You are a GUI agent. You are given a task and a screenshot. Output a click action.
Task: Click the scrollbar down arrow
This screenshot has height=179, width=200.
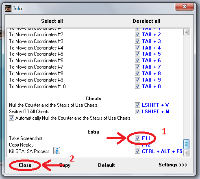coord(187,153)
